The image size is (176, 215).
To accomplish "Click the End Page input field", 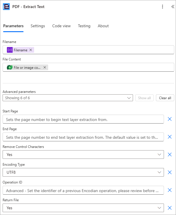I will click(x=83, y=137).
